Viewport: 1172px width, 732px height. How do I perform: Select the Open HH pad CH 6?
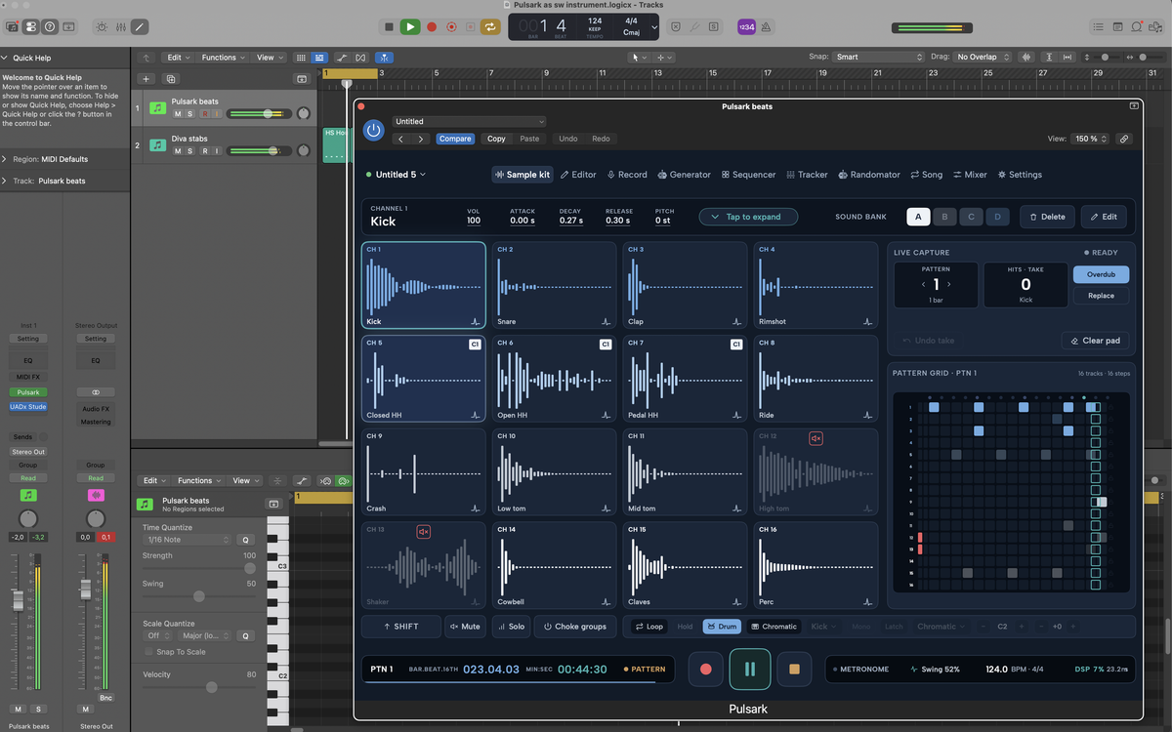point(554,381)
